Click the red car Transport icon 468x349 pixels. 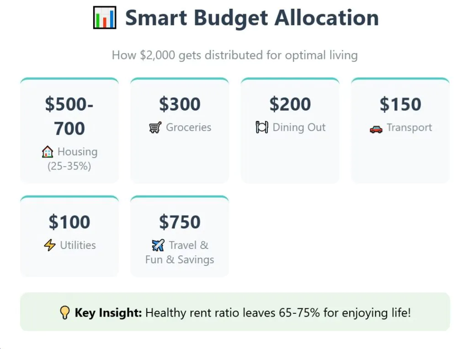click(376, 128)
